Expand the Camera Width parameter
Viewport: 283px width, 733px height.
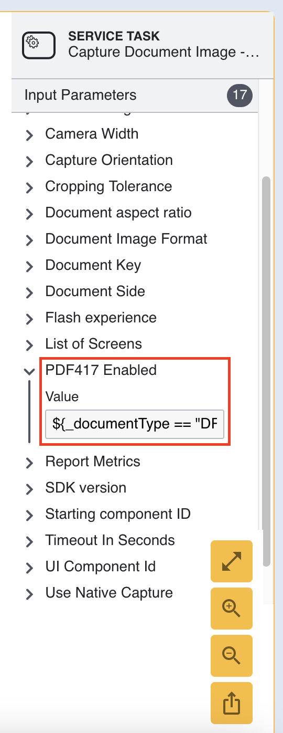point(29,134)
